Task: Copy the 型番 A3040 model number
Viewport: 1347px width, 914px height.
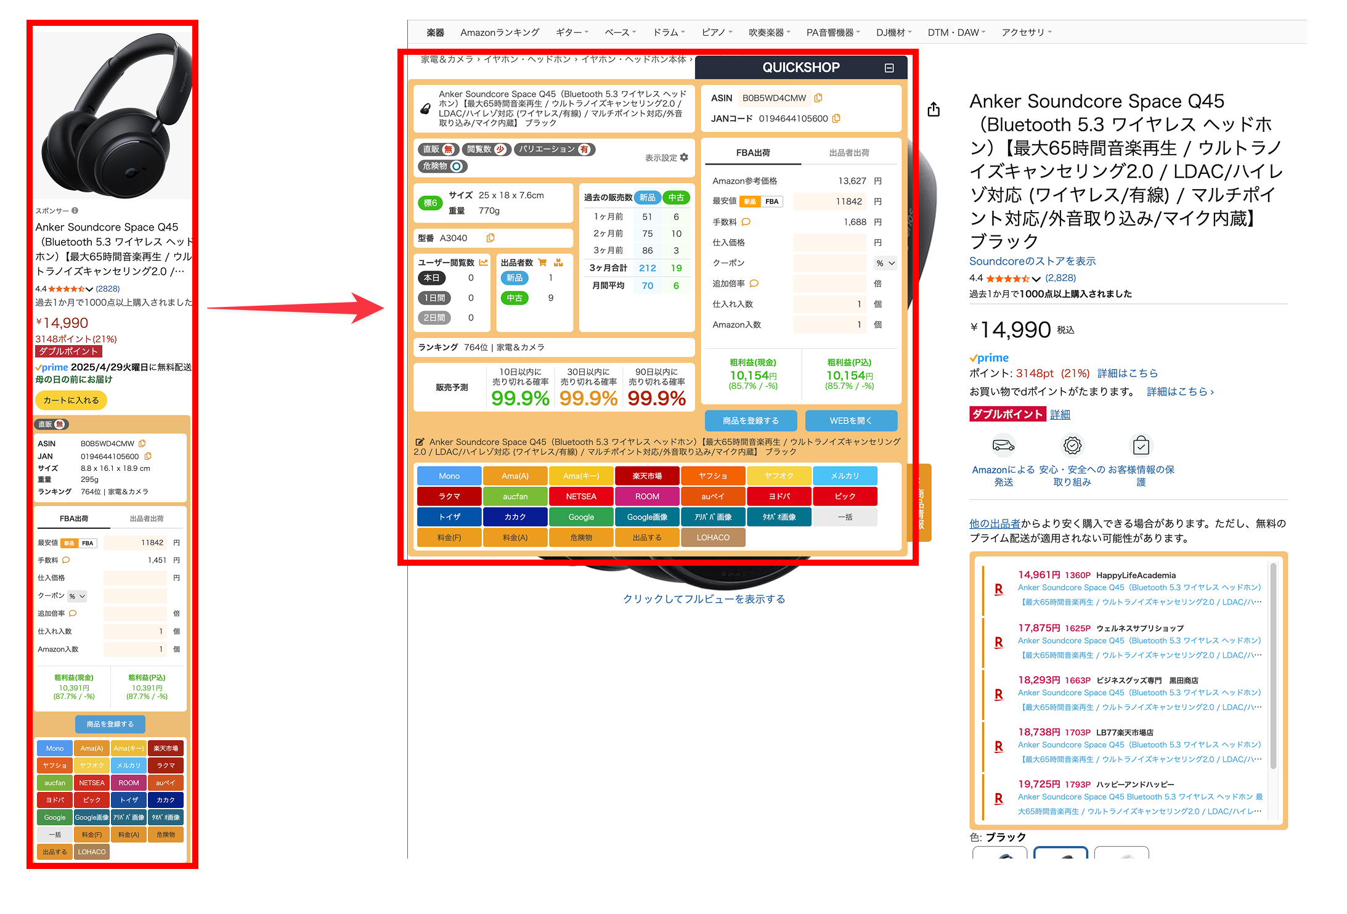Action: tap(490, 238)
